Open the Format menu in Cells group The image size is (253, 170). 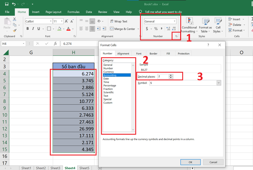(x=236, y=30)
